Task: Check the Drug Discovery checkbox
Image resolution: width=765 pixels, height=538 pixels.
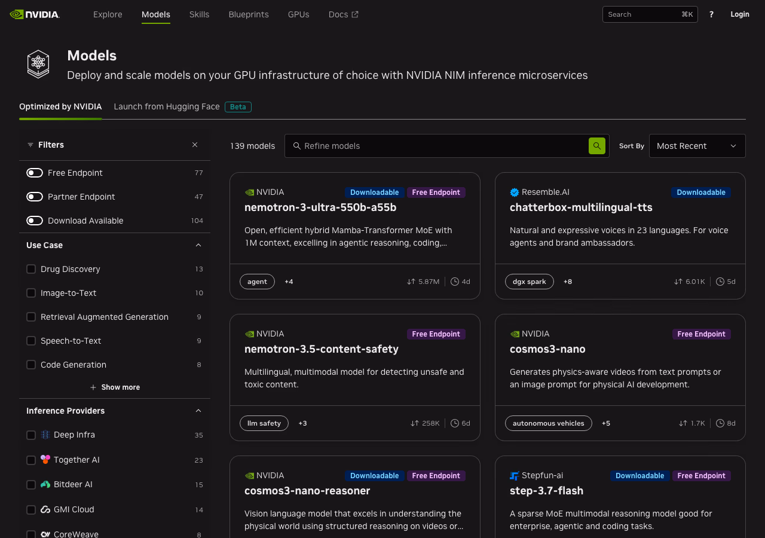Action: (x=31, y=269)
